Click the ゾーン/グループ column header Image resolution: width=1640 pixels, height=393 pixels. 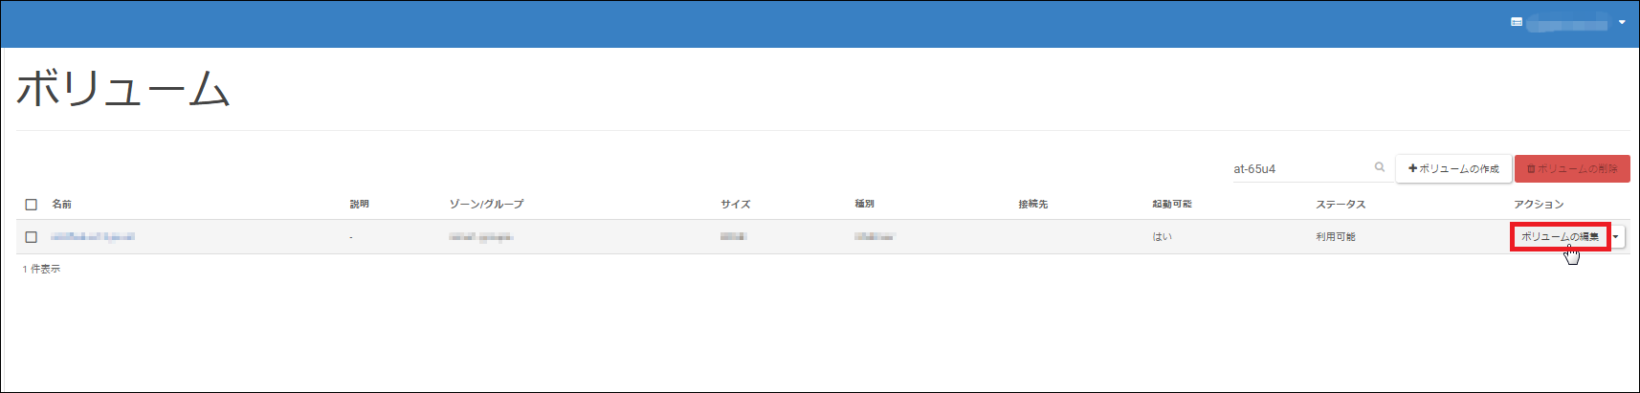pyautogui.click(x=487, y=204)
